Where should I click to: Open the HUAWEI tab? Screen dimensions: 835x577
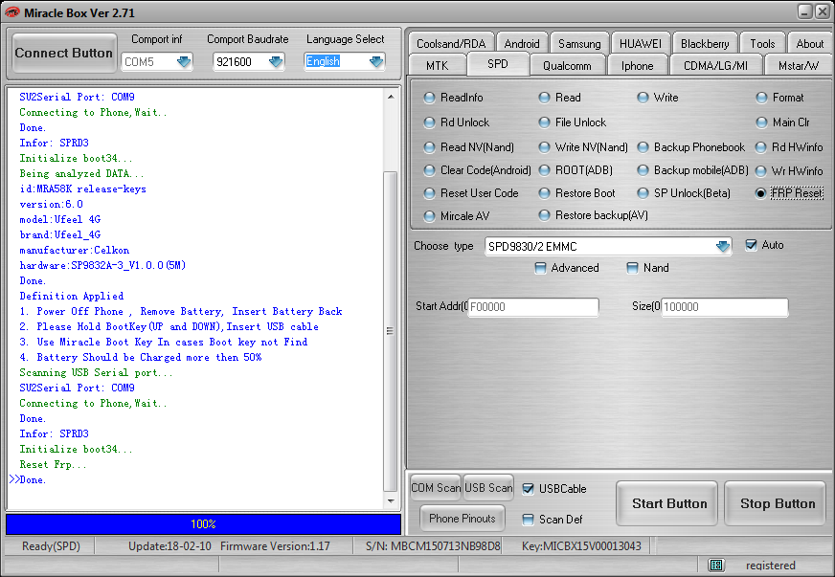click(640, 43)
